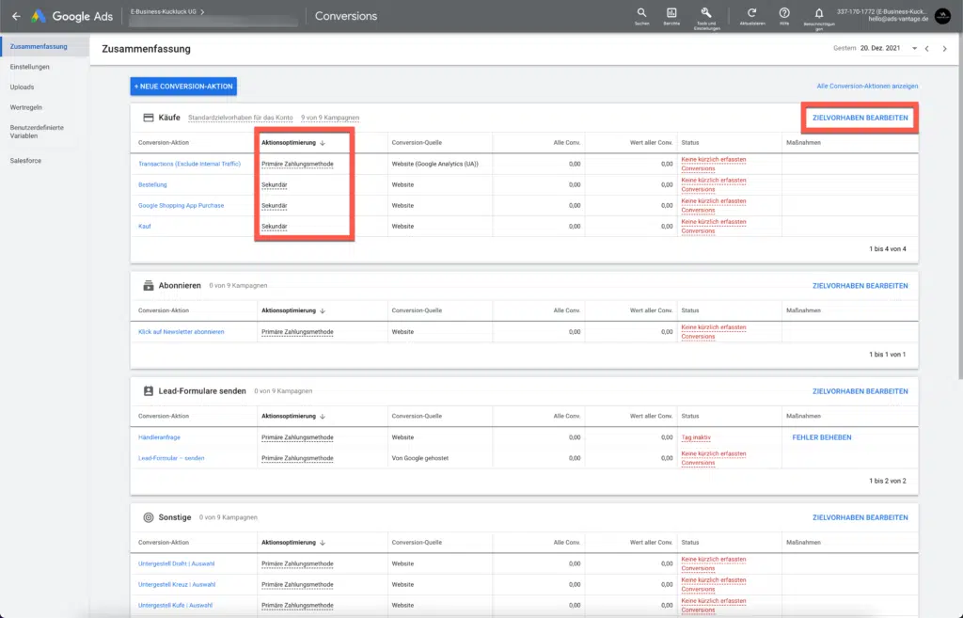Click status of the Kauf row
Viewport: 963px width, 618px height.
click(x=714, y=227)
